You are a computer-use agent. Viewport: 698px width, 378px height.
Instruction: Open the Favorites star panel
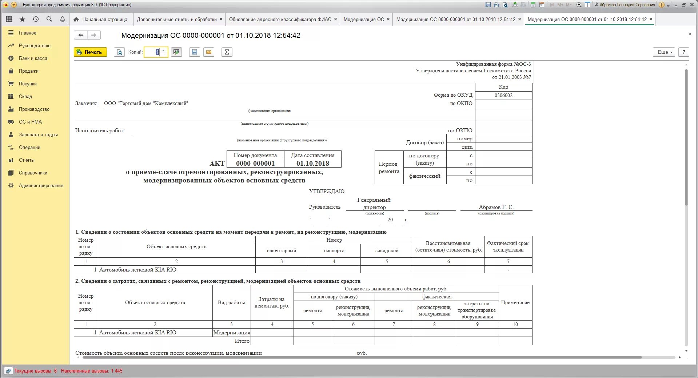click(23, 19)
